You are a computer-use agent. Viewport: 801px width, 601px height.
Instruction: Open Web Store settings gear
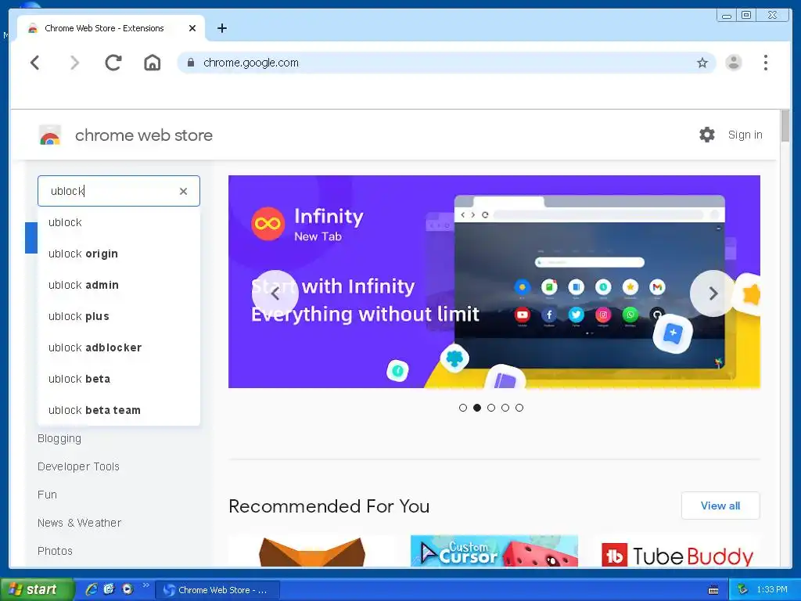pyautogui.click(x=707, y=135)
